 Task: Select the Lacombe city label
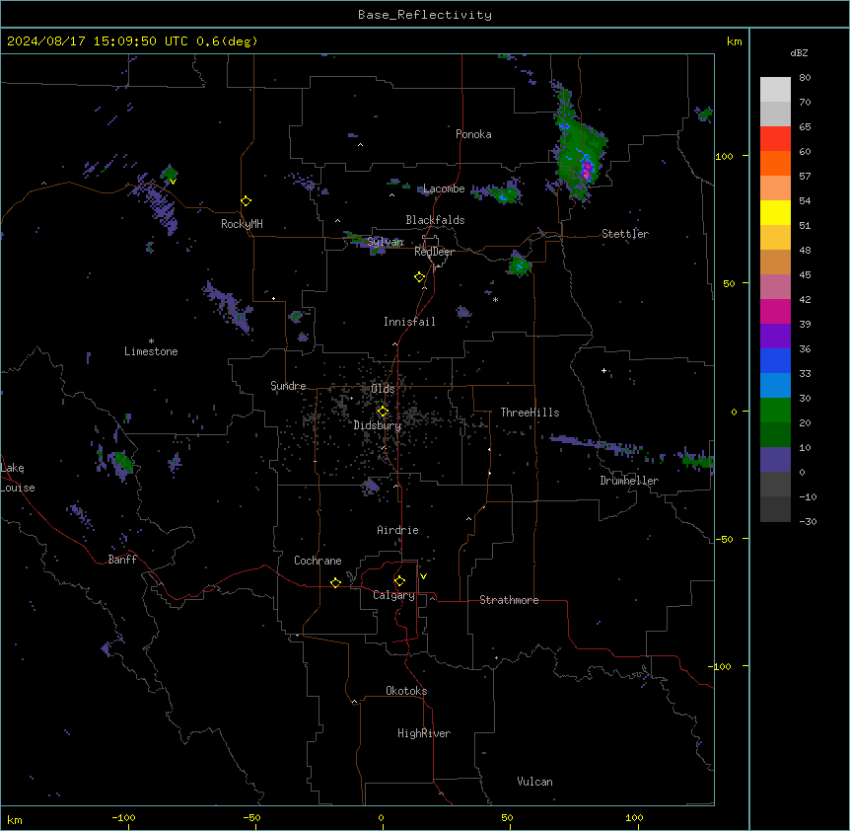click(x=444, y=189)
